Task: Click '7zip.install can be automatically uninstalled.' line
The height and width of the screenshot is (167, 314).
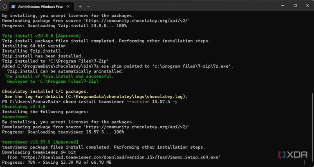Action: 65,71
